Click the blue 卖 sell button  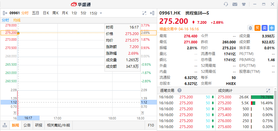[265, 28]
